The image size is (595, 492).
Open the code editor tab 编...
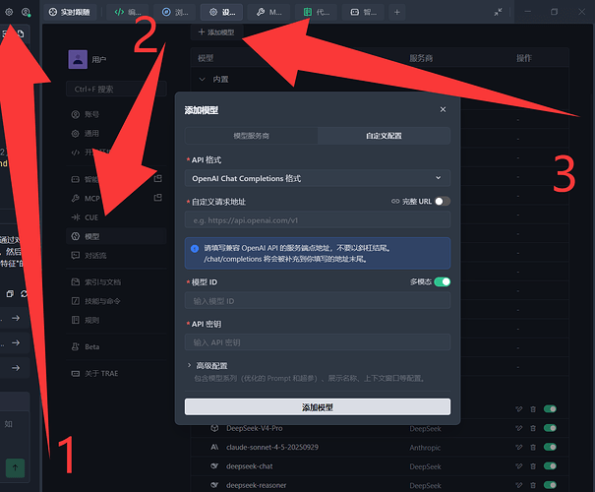pos(128,12)
